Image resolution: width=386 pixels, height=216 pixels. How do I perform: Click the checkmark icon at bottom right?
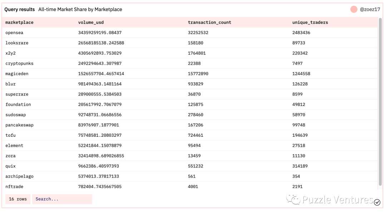point(377,202)
